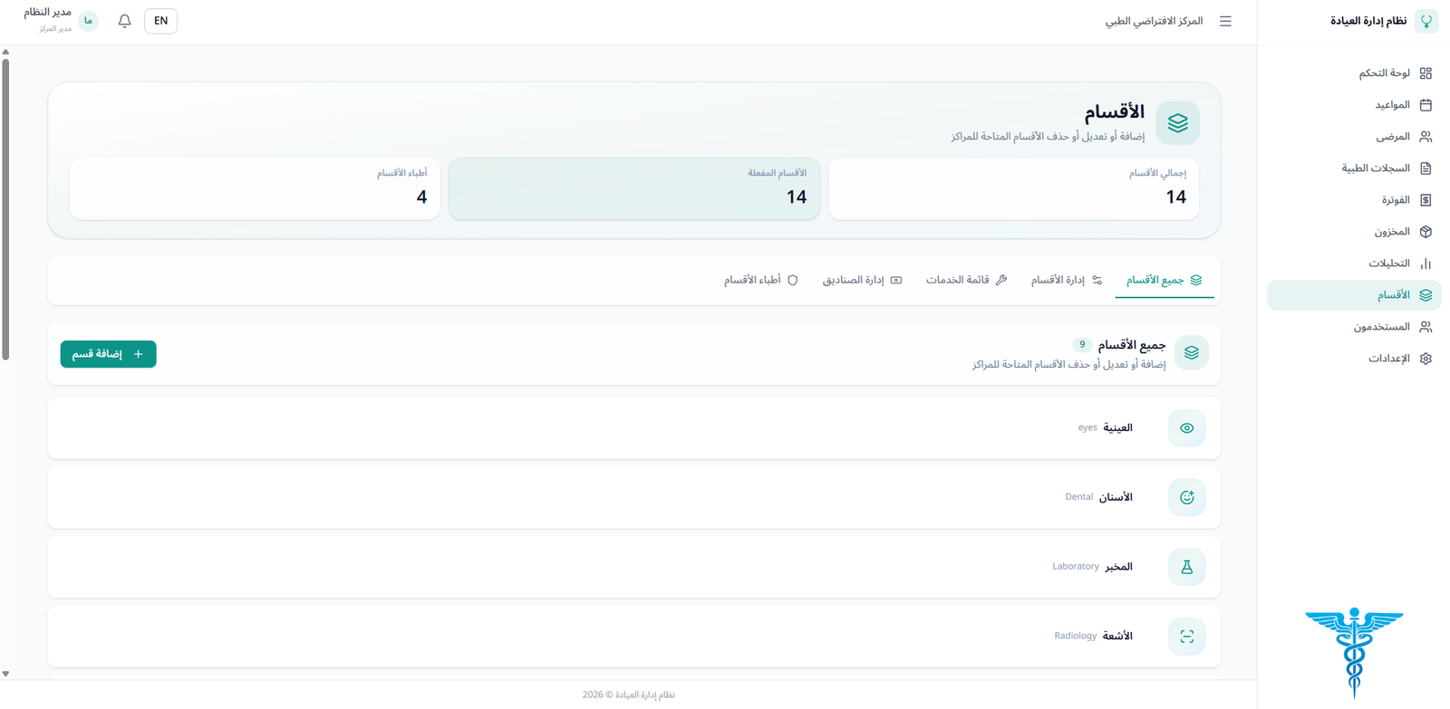This screenshot has height=709, width=1450.
Task: Click the clinic system logo icon
Action: [1426, 21]
